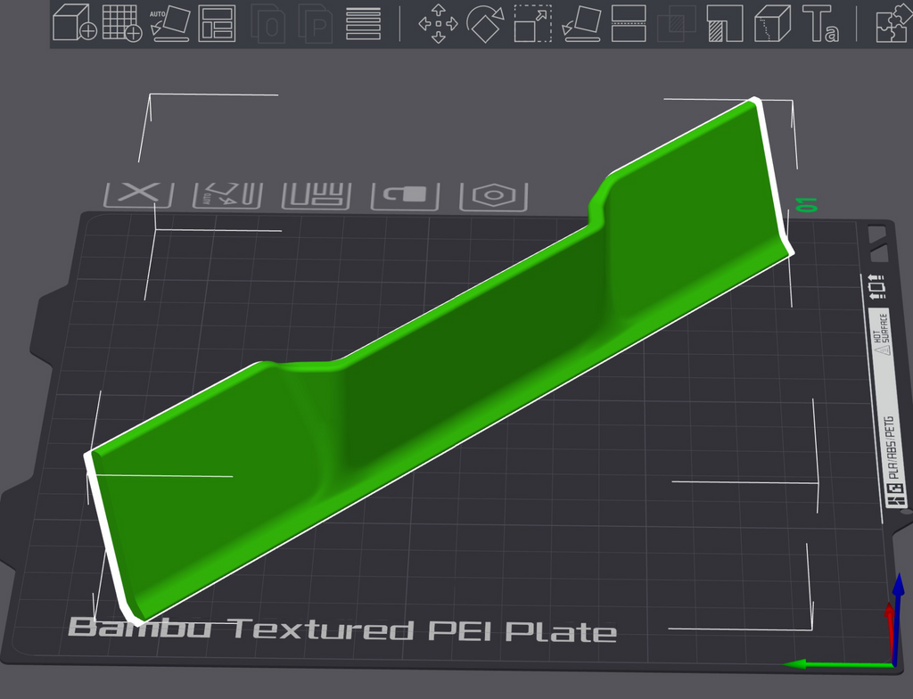Open variable layer height stacked-lines tool
Image resolution: width=913 pixels, height=699 pixels.
click(x=364, y=24)
